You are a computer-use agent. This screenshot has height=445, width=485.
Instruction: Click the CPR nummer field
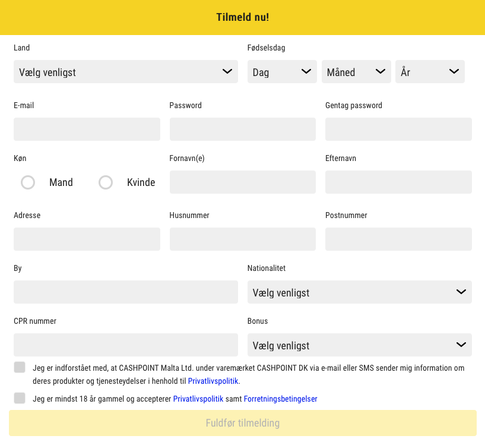[x=125, y=345]
